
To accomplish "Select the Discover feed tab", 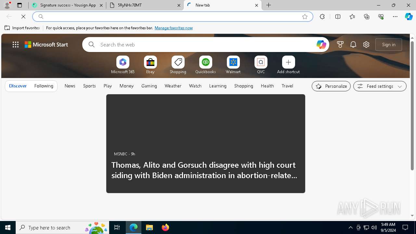I will click(18, 86).
